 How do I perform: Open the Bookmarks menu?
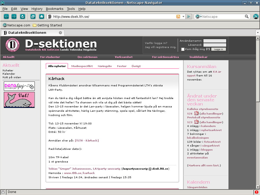pyautogui.click(x=55, y=9)
